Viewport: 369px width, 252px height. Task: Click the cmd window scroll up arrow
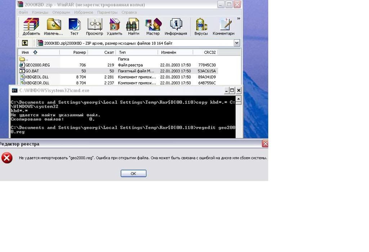(239, 99)
